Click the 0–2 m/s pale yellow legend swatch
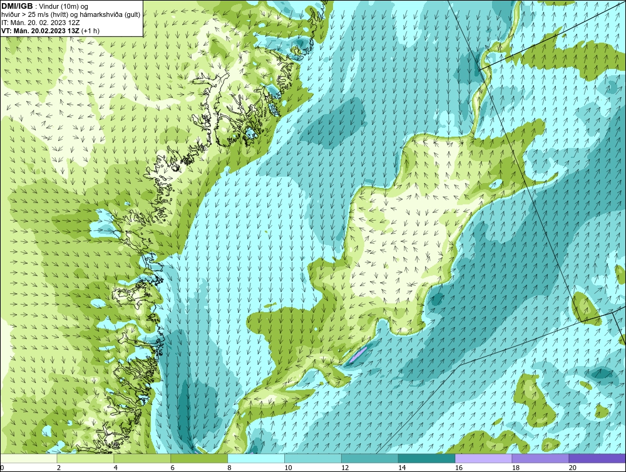626x472 pixels. (29, 458)
